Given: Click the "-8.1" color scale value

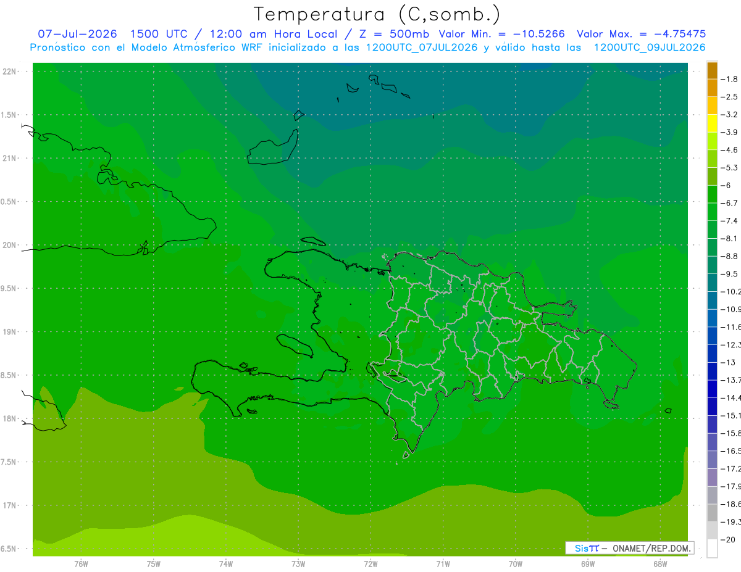Looking at the screenshot, I should click(729, 238).
